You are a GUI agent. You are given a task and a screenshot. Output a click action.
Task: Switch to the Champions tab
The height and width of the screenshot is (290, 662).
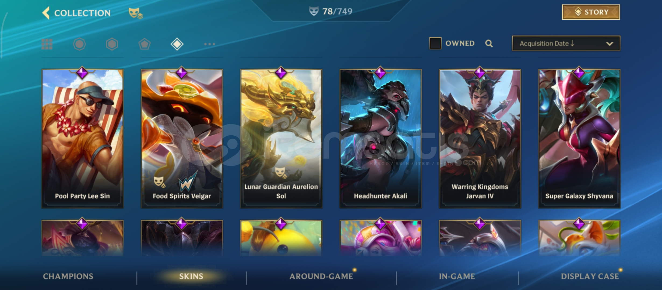68,276
